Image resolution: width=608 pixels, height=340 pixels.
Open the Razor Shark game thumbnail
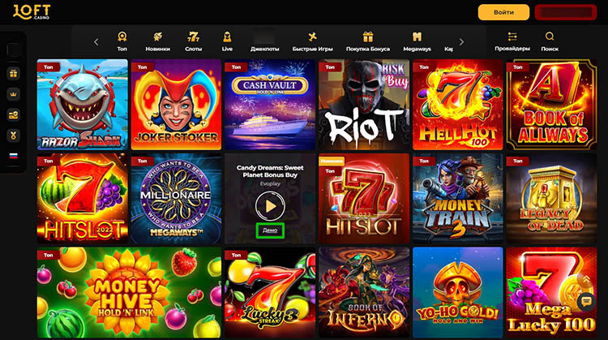(82, 105)
